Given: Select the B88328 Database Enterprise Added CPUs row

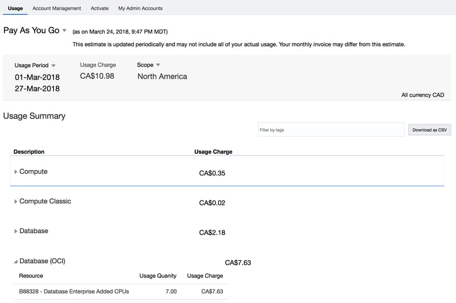Looking at the screenshot, I should click(x=74, y=292).
